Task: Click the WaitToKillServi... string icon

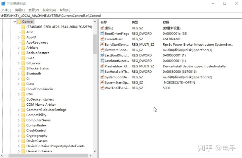Action: [102, 88]
